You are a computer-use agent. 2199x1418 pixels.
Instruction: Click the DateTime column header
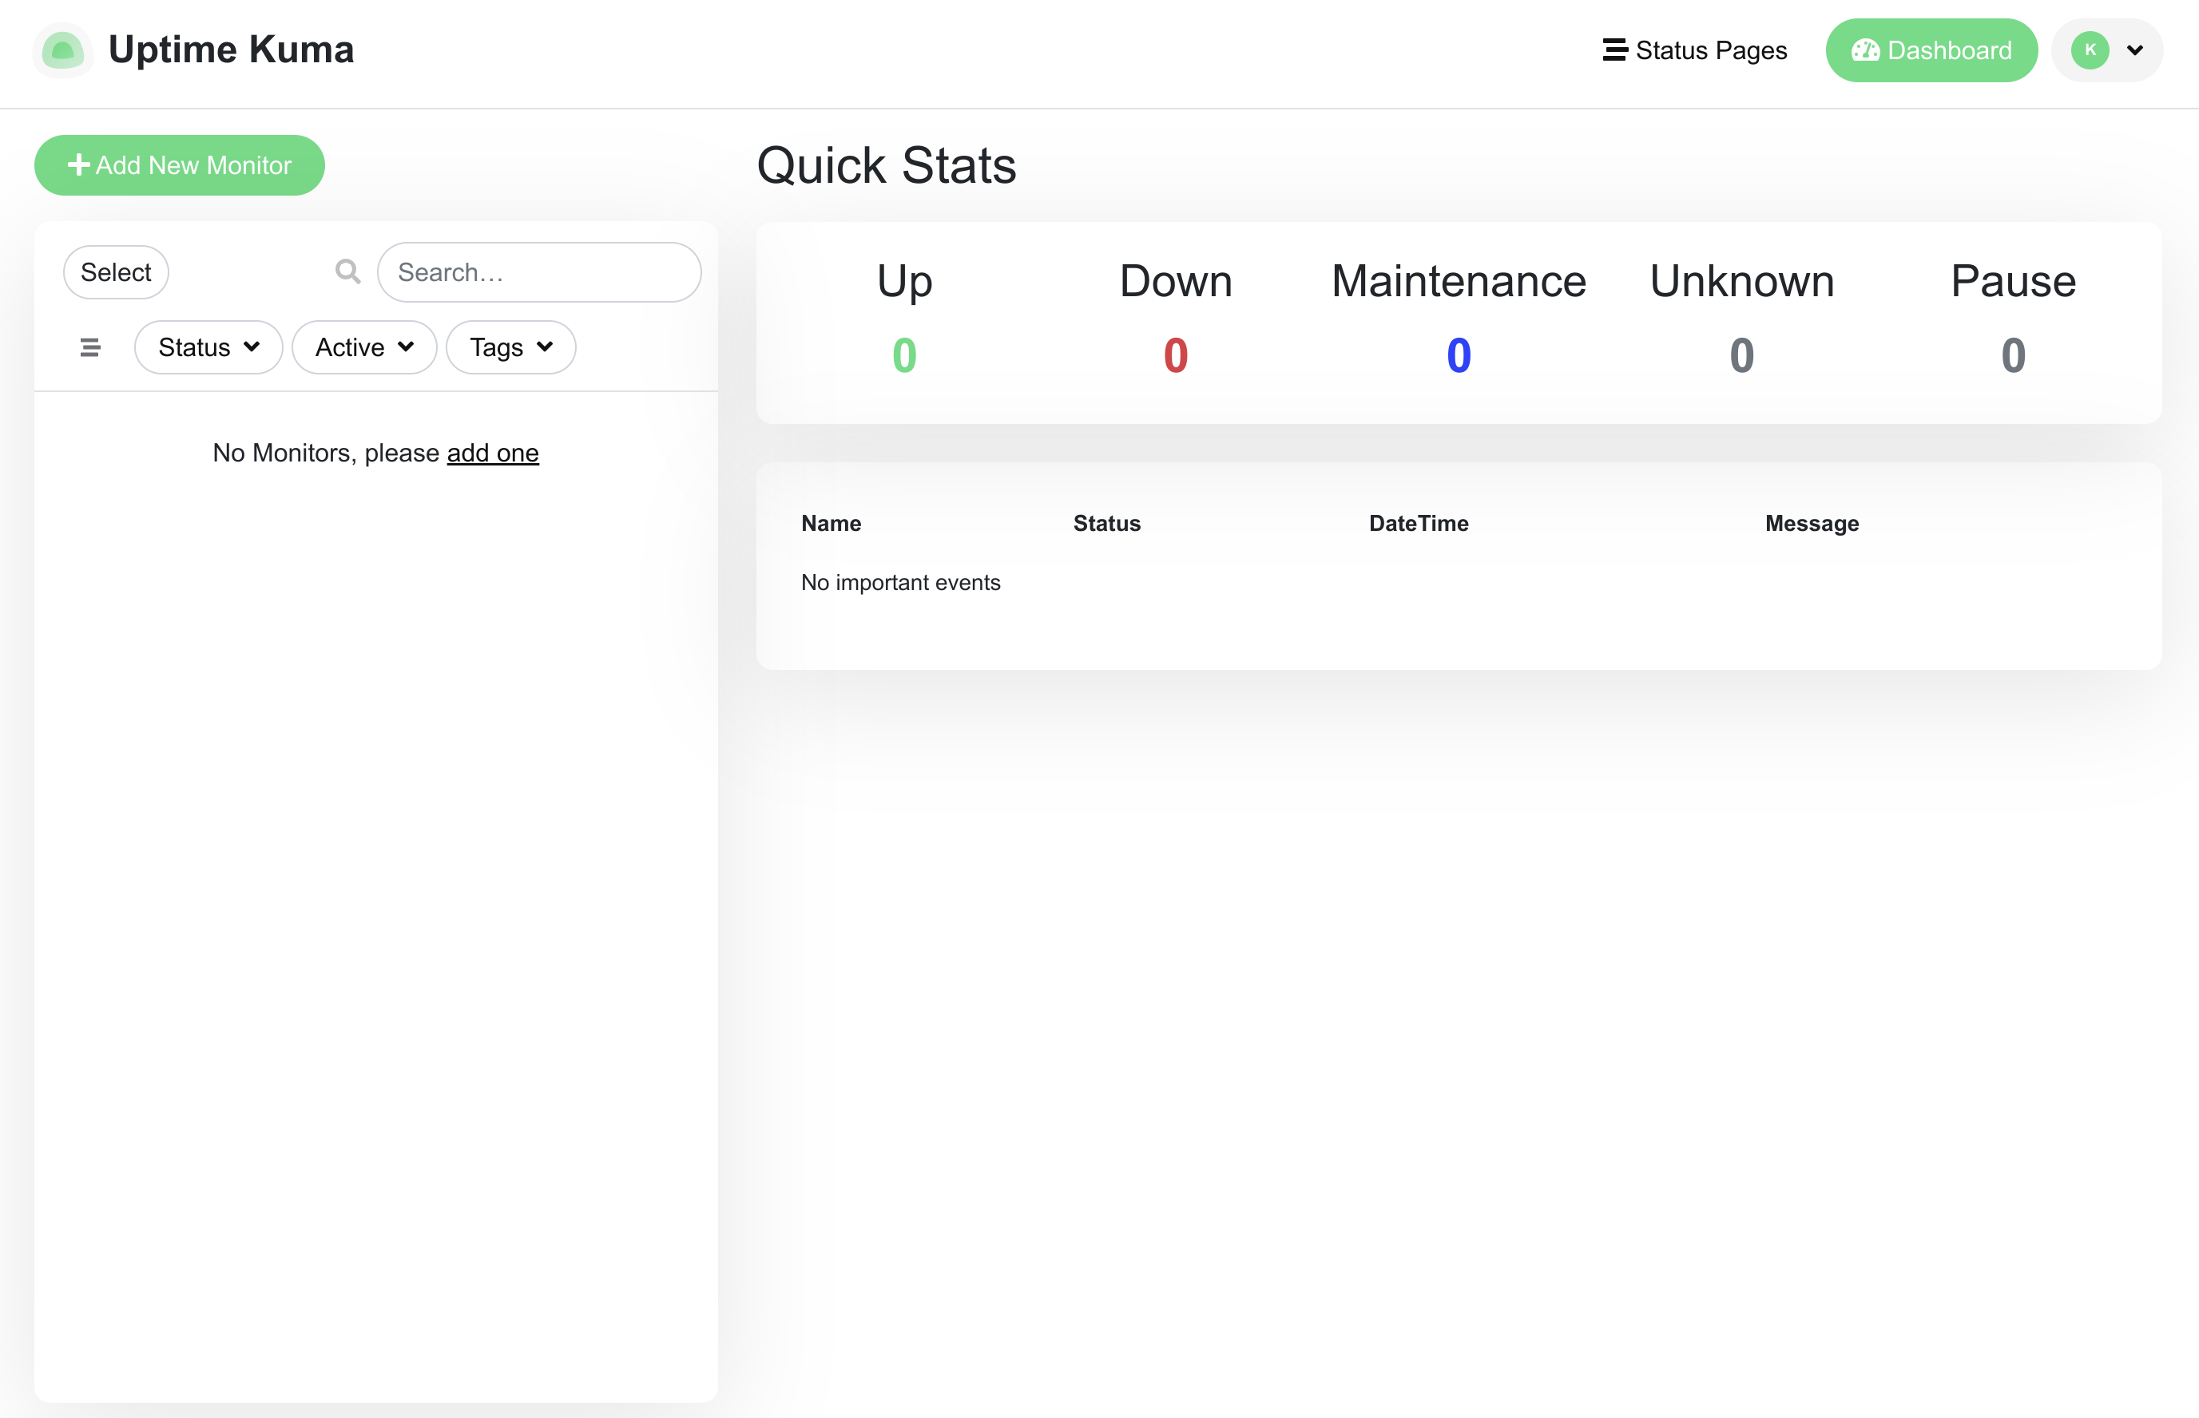click(x=1419, y=523)
